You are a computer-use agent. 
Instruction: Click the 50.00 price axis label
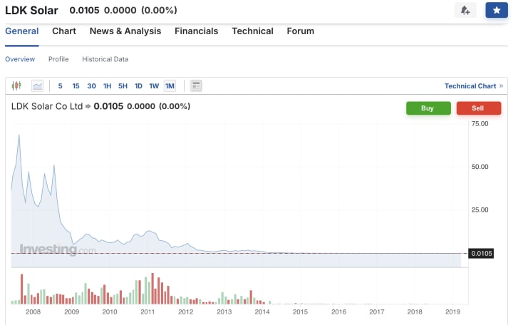click(480, 167)
